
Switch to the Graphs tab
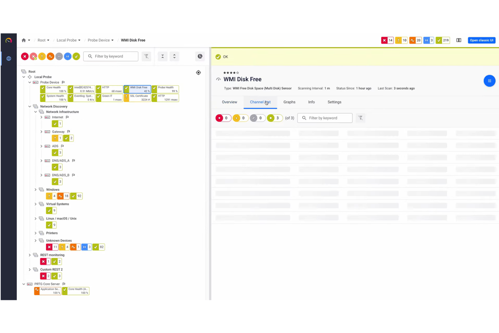(289, 102)
